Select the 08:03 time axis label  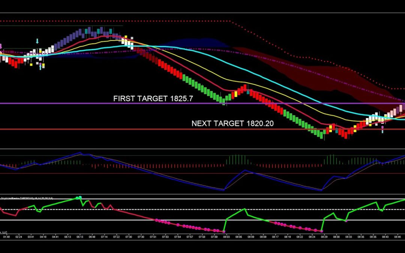coord(226,237)
